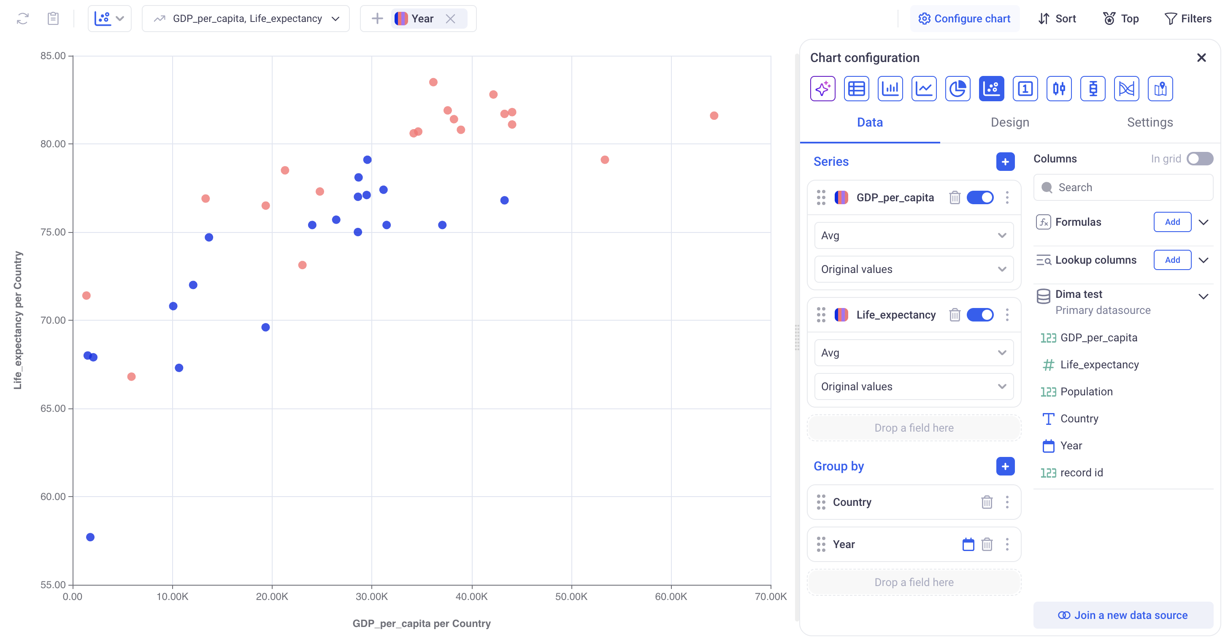The image size is (1228, 643).
Task: Disable the GDP_per_capita series toggle
Action: tap(980, 197)
